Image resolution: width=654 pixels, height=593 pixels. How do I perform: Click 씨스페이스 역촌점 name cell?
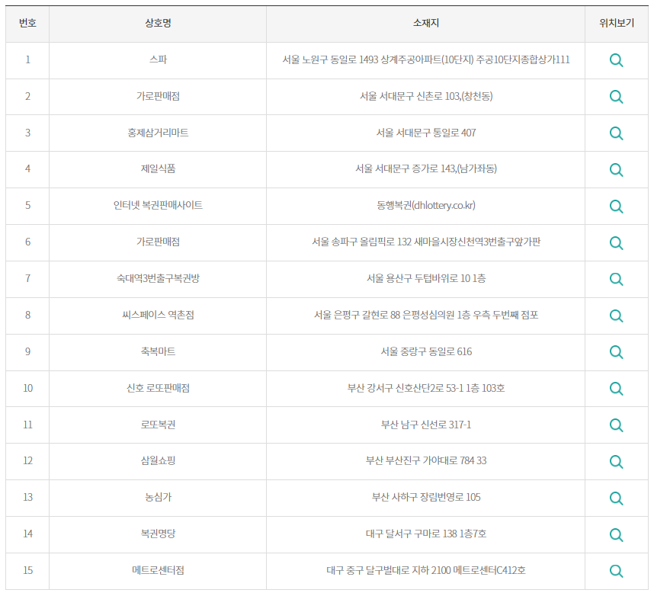[158, 315]
